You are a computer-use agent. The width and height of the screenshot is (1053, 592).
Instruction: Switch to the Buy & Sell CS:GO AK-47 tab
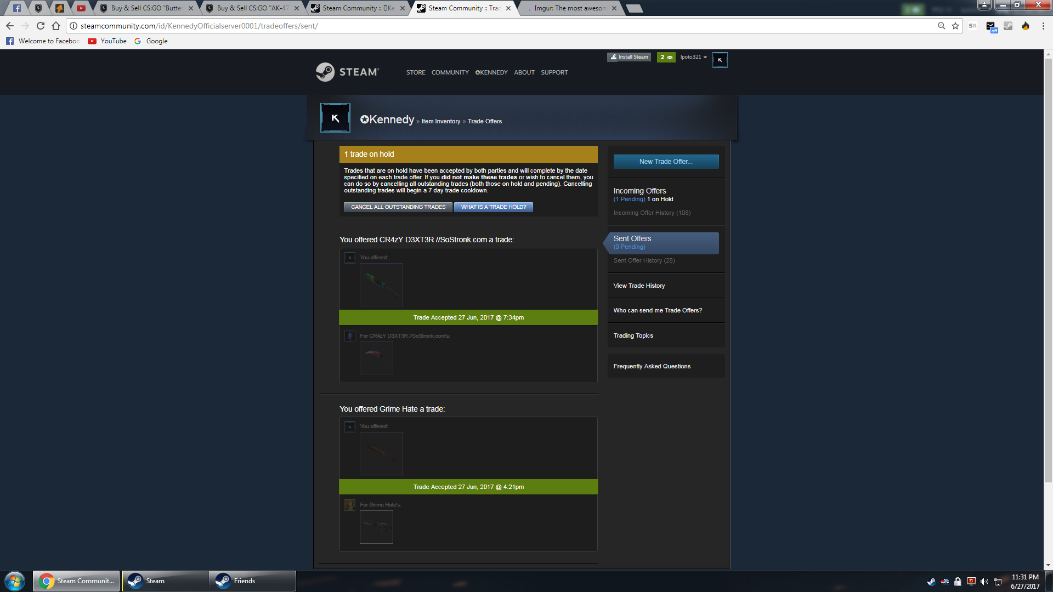click(x=252, y=8)
